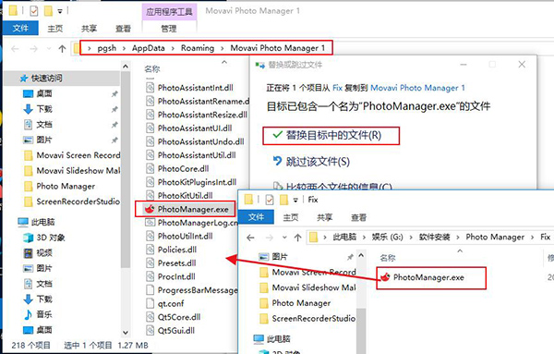The image size is (554, 354).
Task: Click the forward arrow in the Movavi Photo Manager 1 window
Action: (x=33, y=48)
